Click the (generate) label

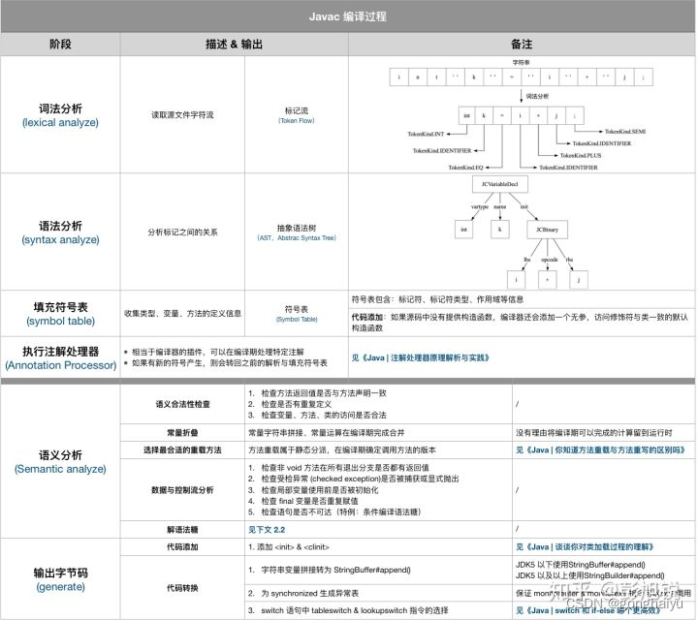tap(60, 587)
